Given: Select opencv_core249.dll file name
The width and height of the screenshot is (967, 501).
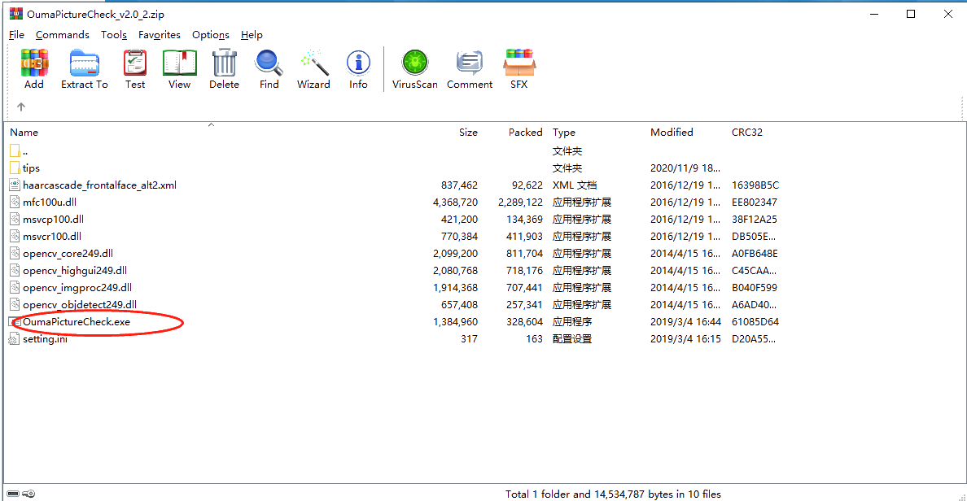Looking at the screenshot, I should pyautogui.click(x=68, y=253).
